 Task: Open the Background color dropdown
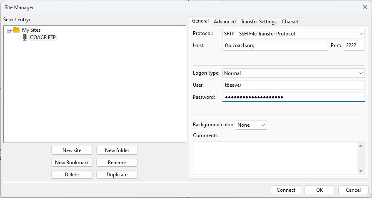tap(251, 125)
